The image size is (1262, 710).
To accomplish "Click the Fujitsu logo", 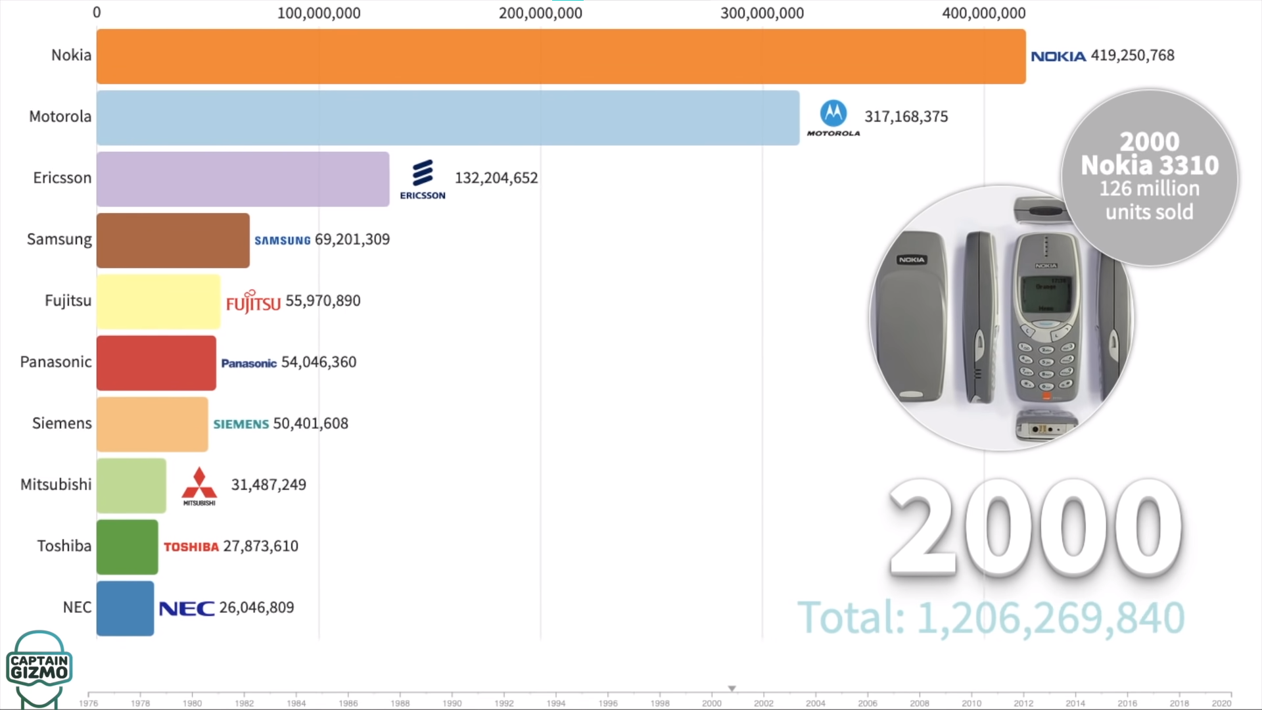I will pyautogui.click(x=253, y=302).
